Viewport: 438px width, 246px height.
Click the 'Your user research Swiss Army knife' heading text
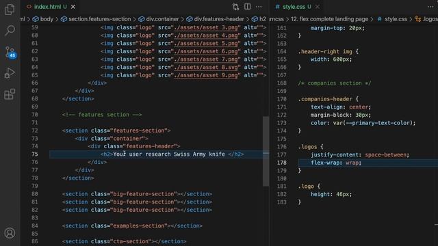pos(169,154)
